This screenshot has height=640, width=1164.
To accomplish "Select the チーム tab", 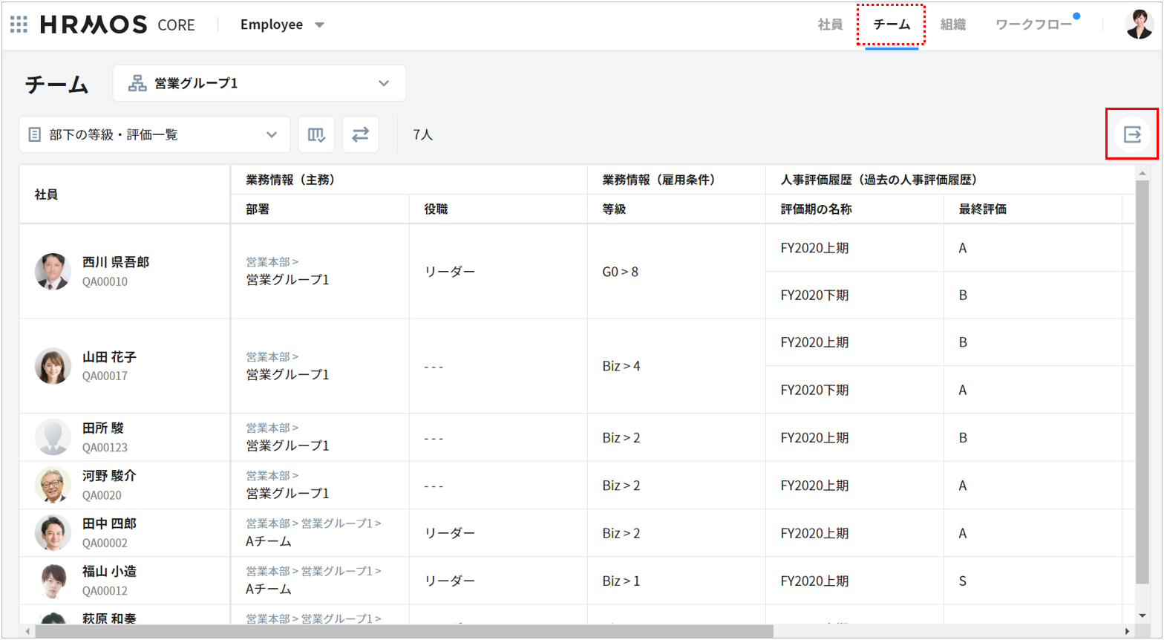I will click(x=892, y=25).
